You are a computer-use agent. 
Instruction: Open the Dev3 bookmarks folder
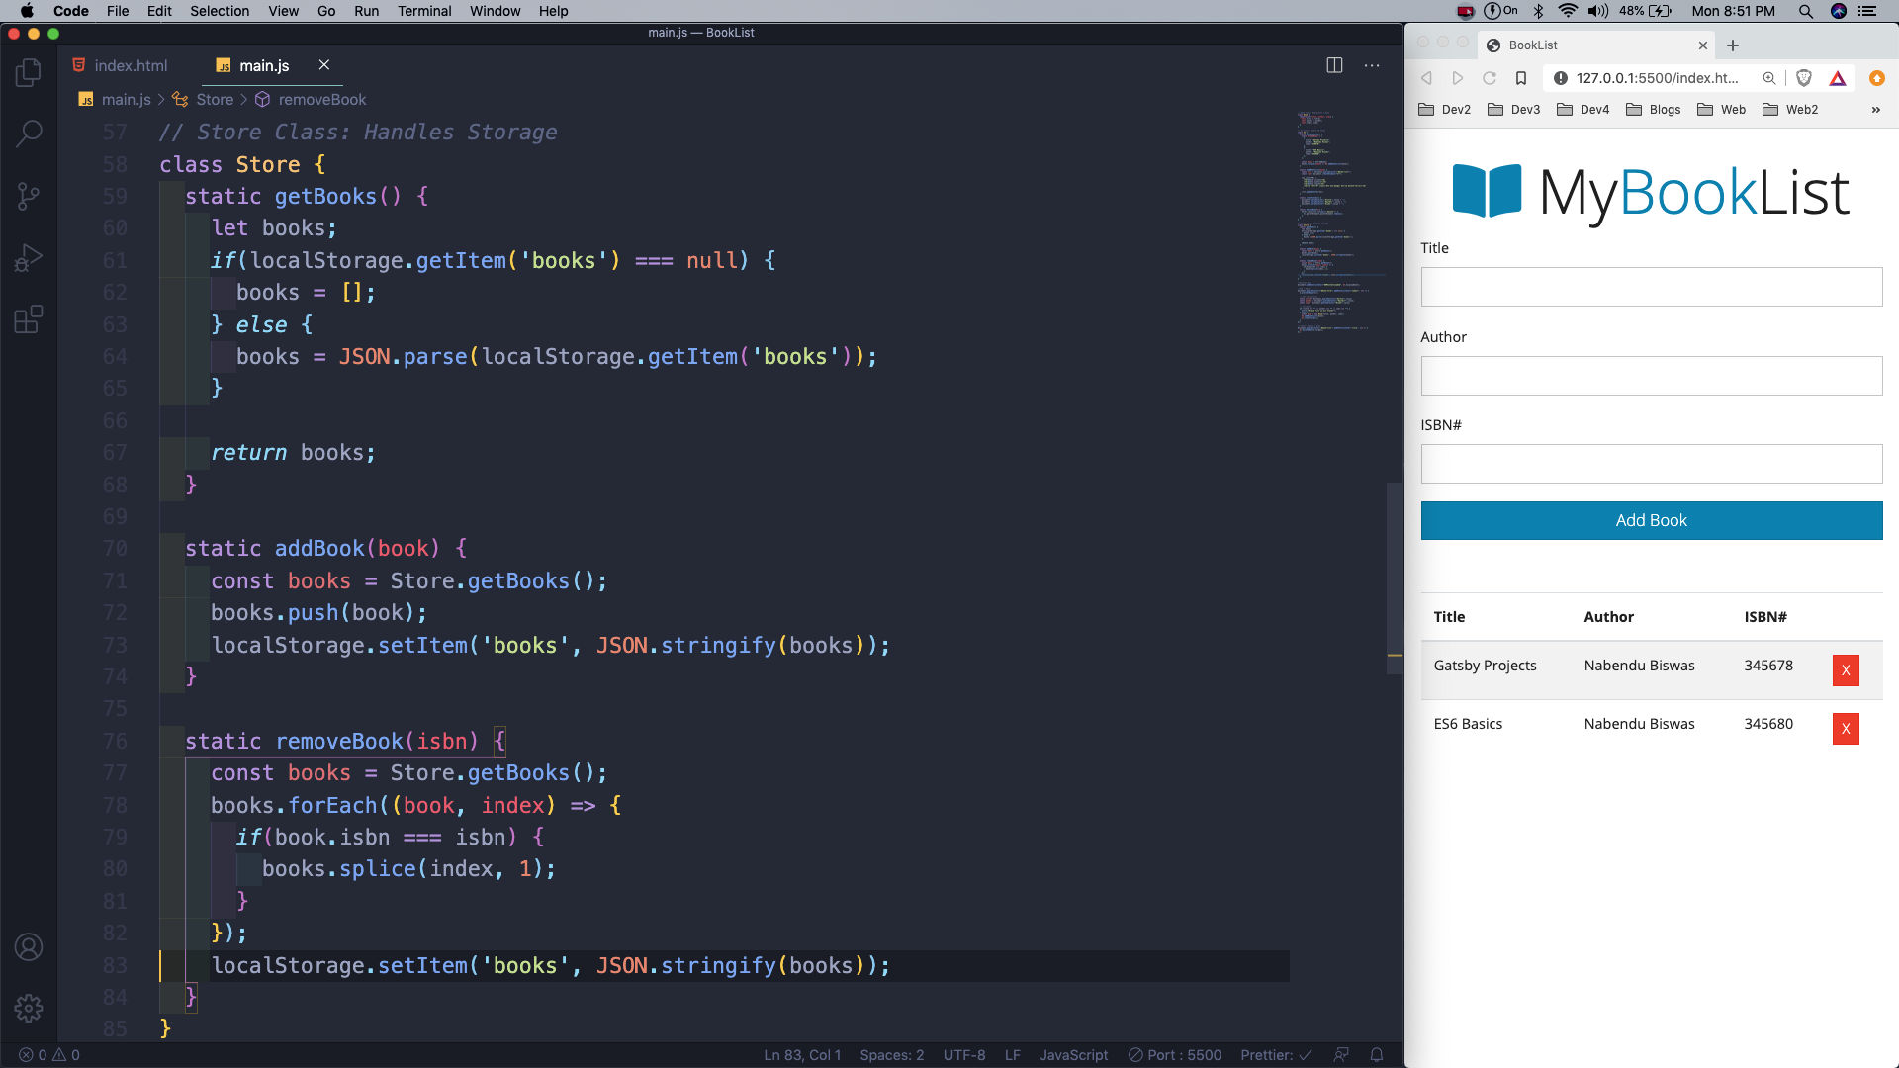1514,110
